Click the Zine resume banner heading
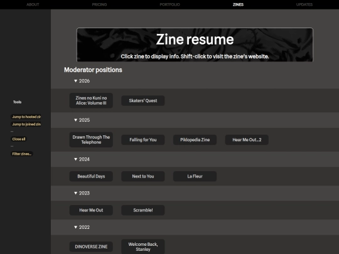The image size is (339, 254). 195,40
